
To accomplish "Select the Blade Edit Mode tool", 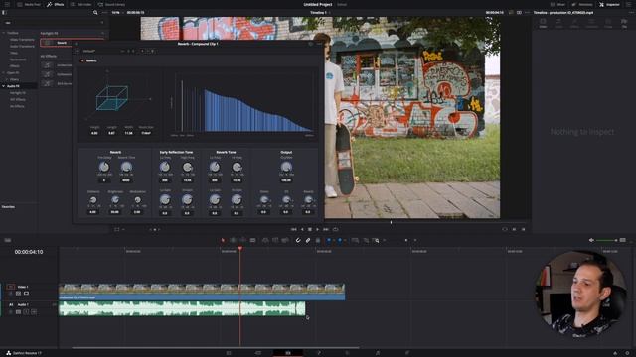I will [x=252, y=240].
